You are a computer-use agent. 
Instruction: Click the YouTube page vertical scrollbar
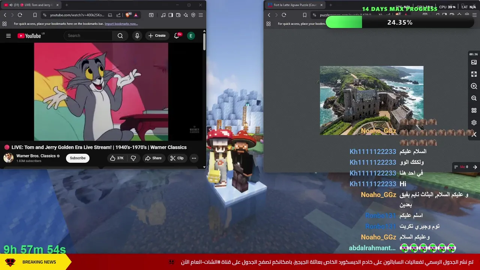coord(204,42)
